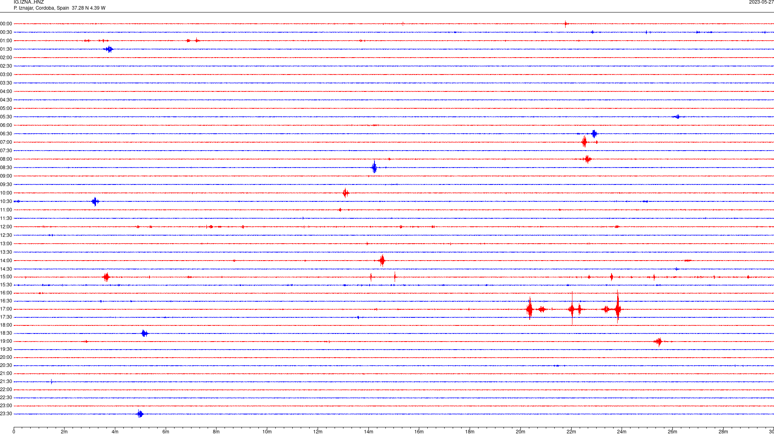The height and width of the screenshot is (435, 774).
Task: Select the 12:00 time label
Action: point(6,227)
